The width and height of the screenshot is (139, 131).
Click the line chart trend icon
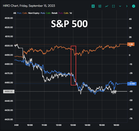coord(106,6)
